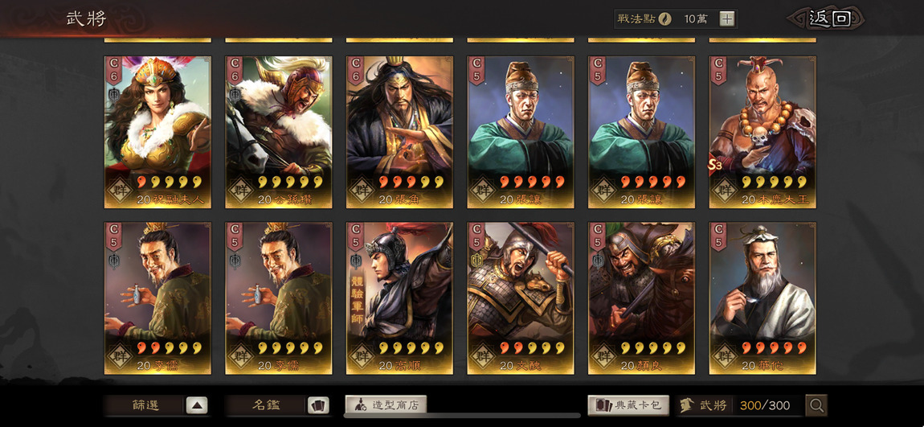This screenshot has height=427, width=924.
Task: Open the 典藏卡包 collection pack
Action: tap(628, 405)
